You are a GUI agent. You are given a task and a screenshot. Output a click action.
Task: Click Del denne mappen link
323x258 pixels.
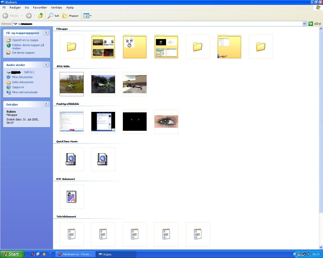(x=23, y=53)
